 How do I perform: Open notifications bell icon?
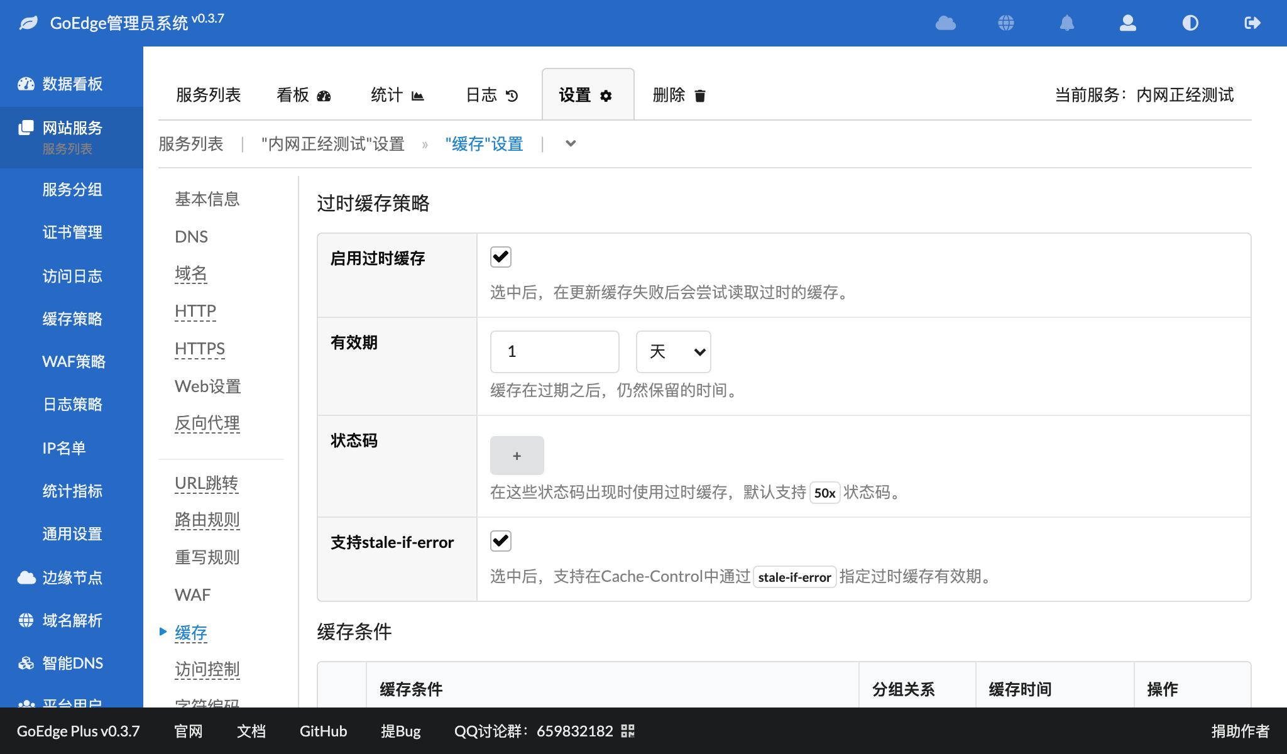coord(1067,23)
